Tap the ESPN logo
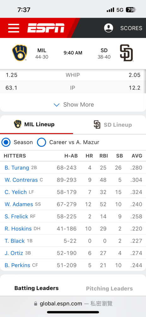This screenshot has height=317, width=146. [x=46, y=28]
